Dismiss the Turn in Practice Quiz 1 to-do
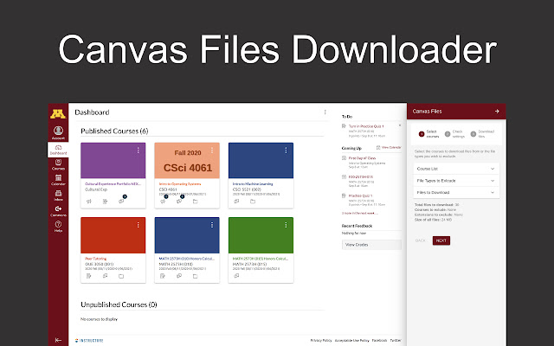The height and width of the screenshot is (346, 554). click(400, 125)
